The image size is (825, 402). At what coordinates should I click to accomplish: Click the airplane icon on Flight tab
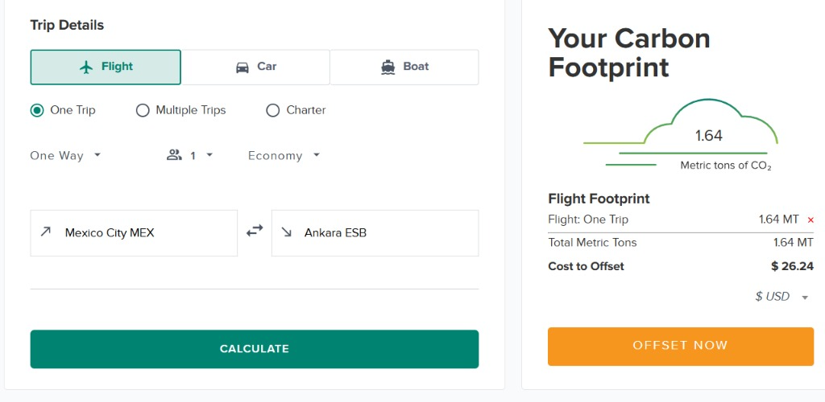point(87,67)
